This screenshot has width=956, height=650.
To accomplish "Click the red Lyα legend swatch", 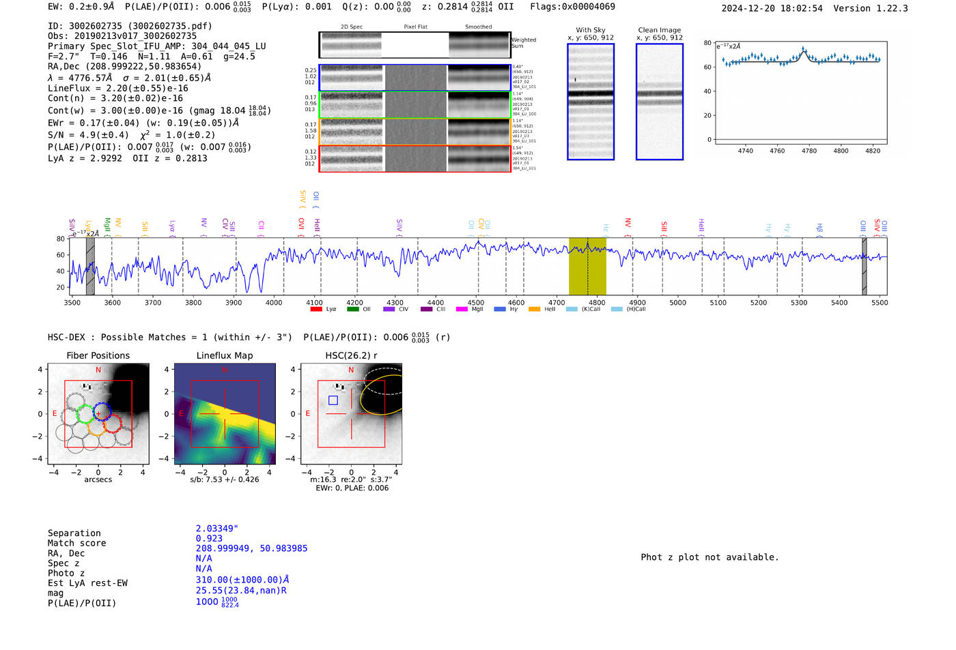I will (316, 309).
